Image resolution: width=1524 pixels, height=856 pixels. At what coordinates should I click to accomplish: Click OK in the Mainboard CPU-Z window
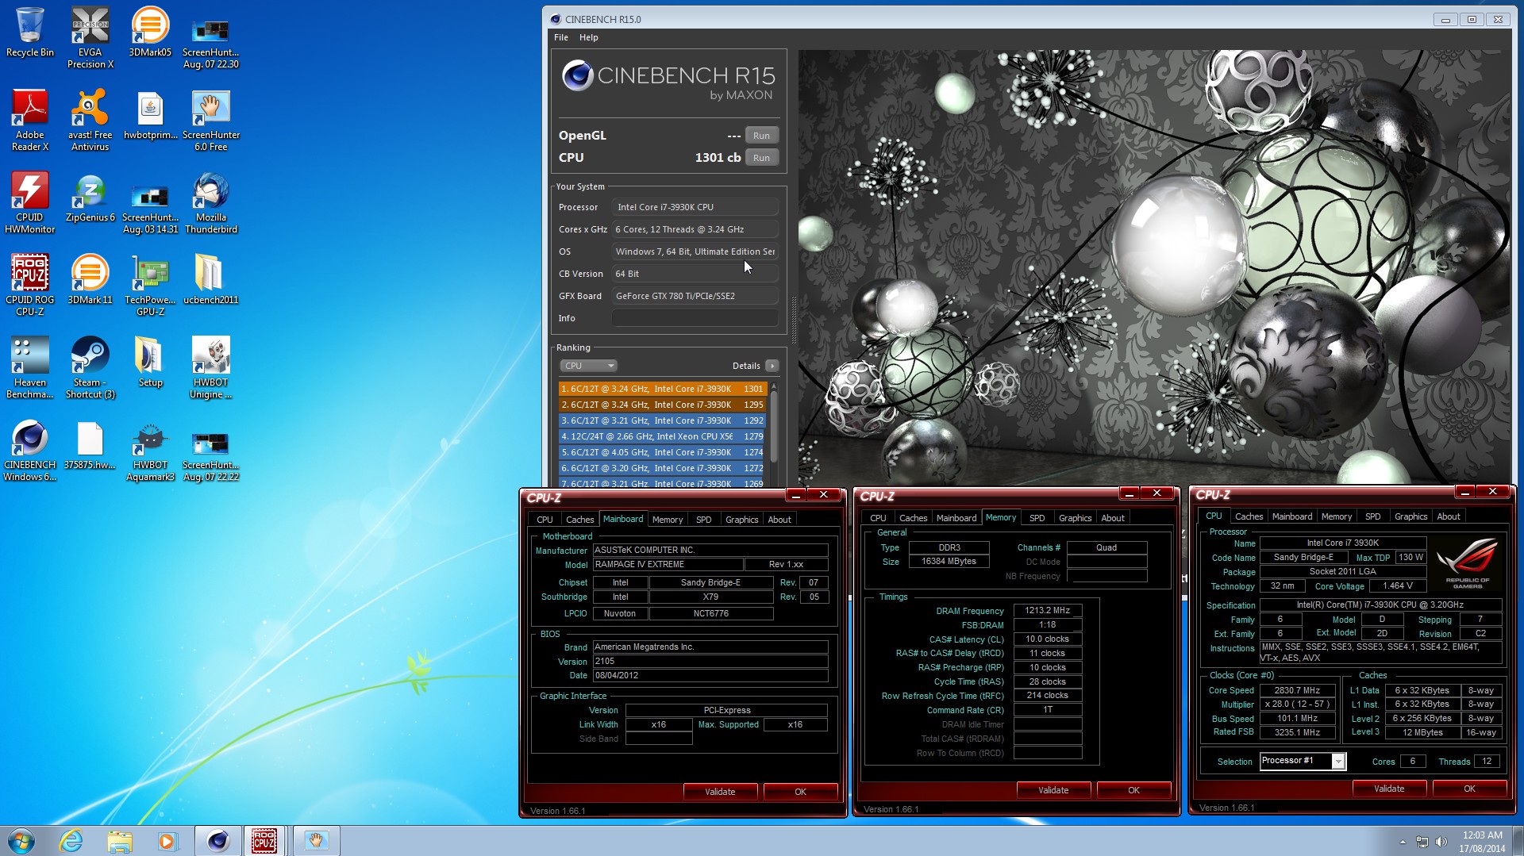[x=801, y=792]
